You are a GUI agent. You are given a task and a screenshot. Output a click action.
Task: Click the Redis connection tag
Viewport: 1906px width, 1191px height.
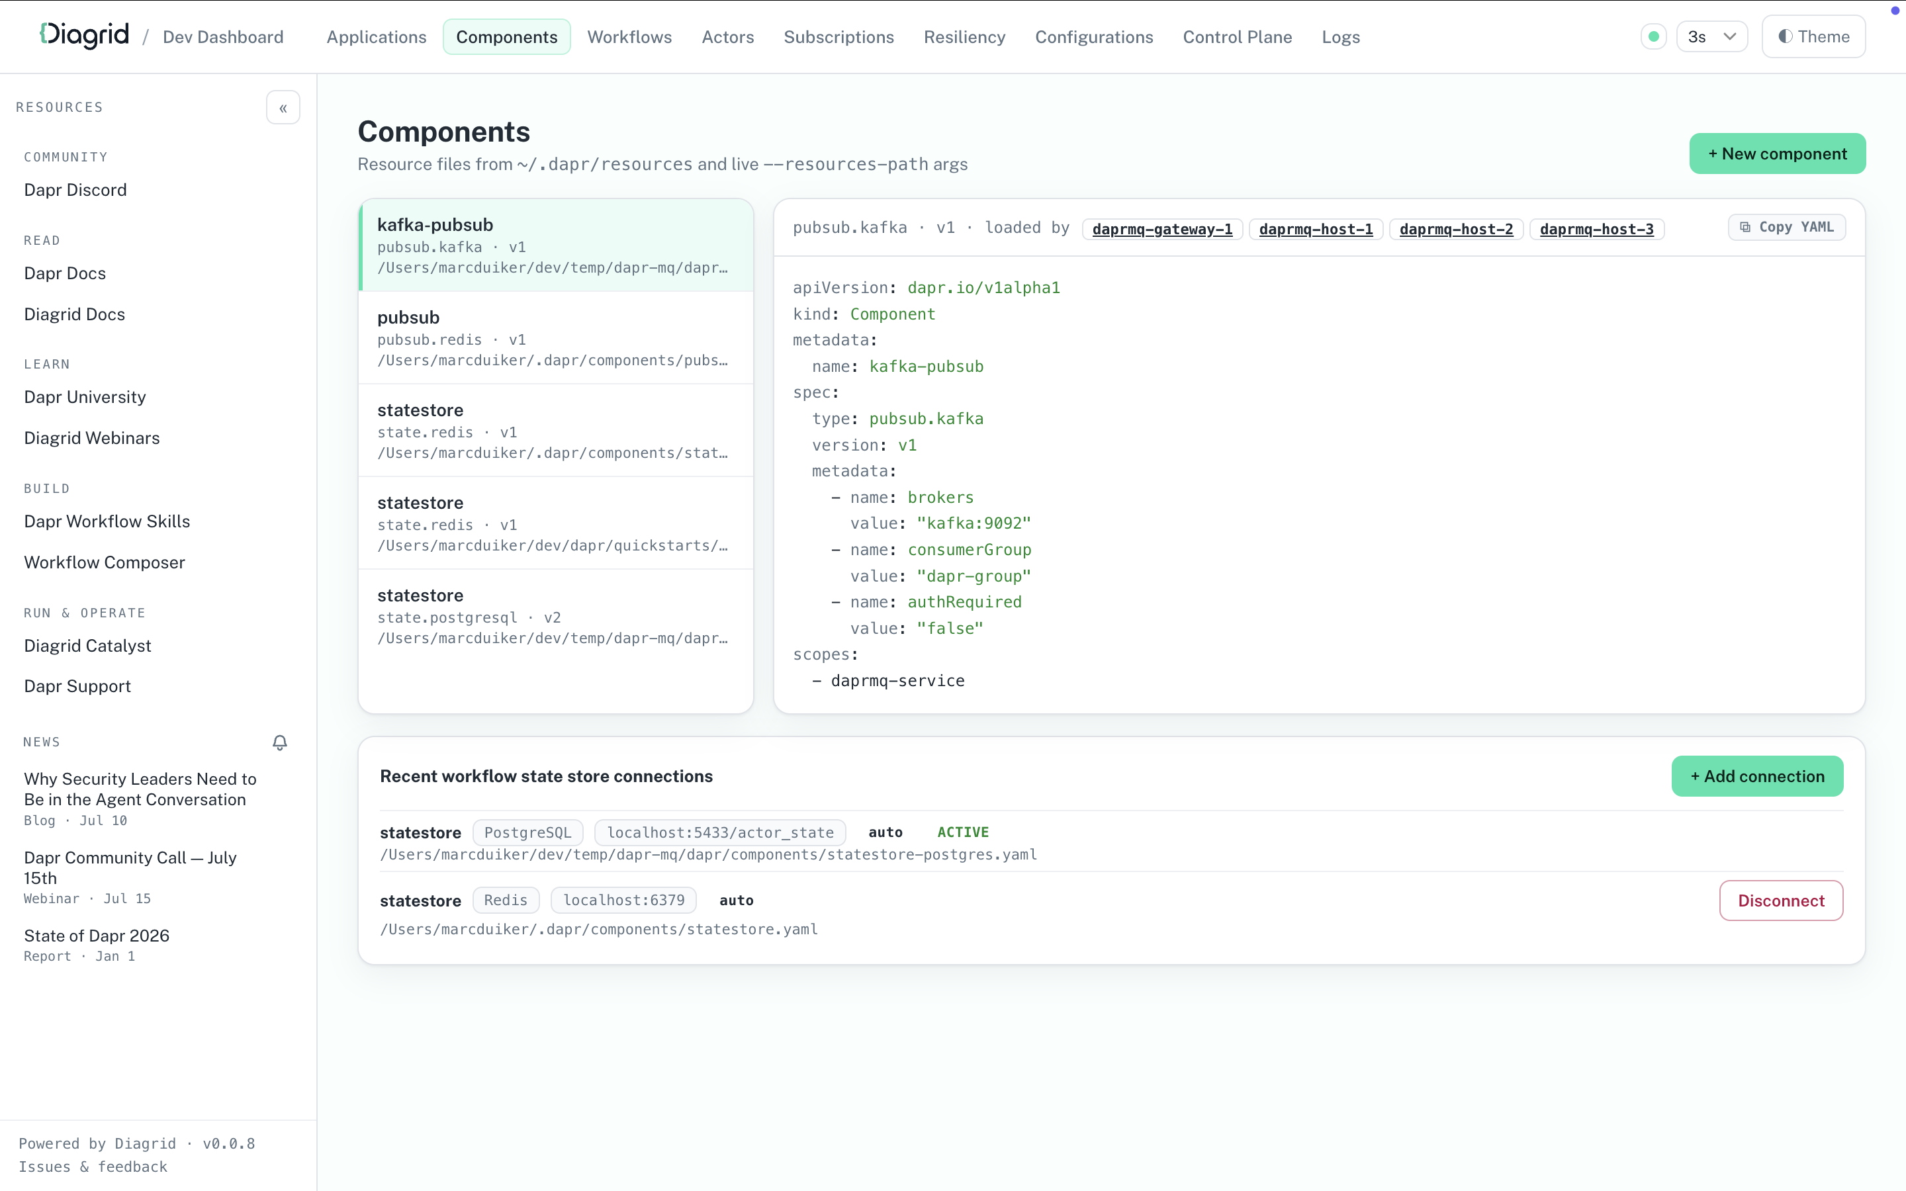(506, 901)
